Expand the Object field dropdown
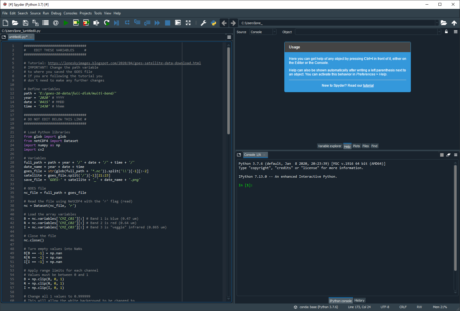 coord(440,32)
